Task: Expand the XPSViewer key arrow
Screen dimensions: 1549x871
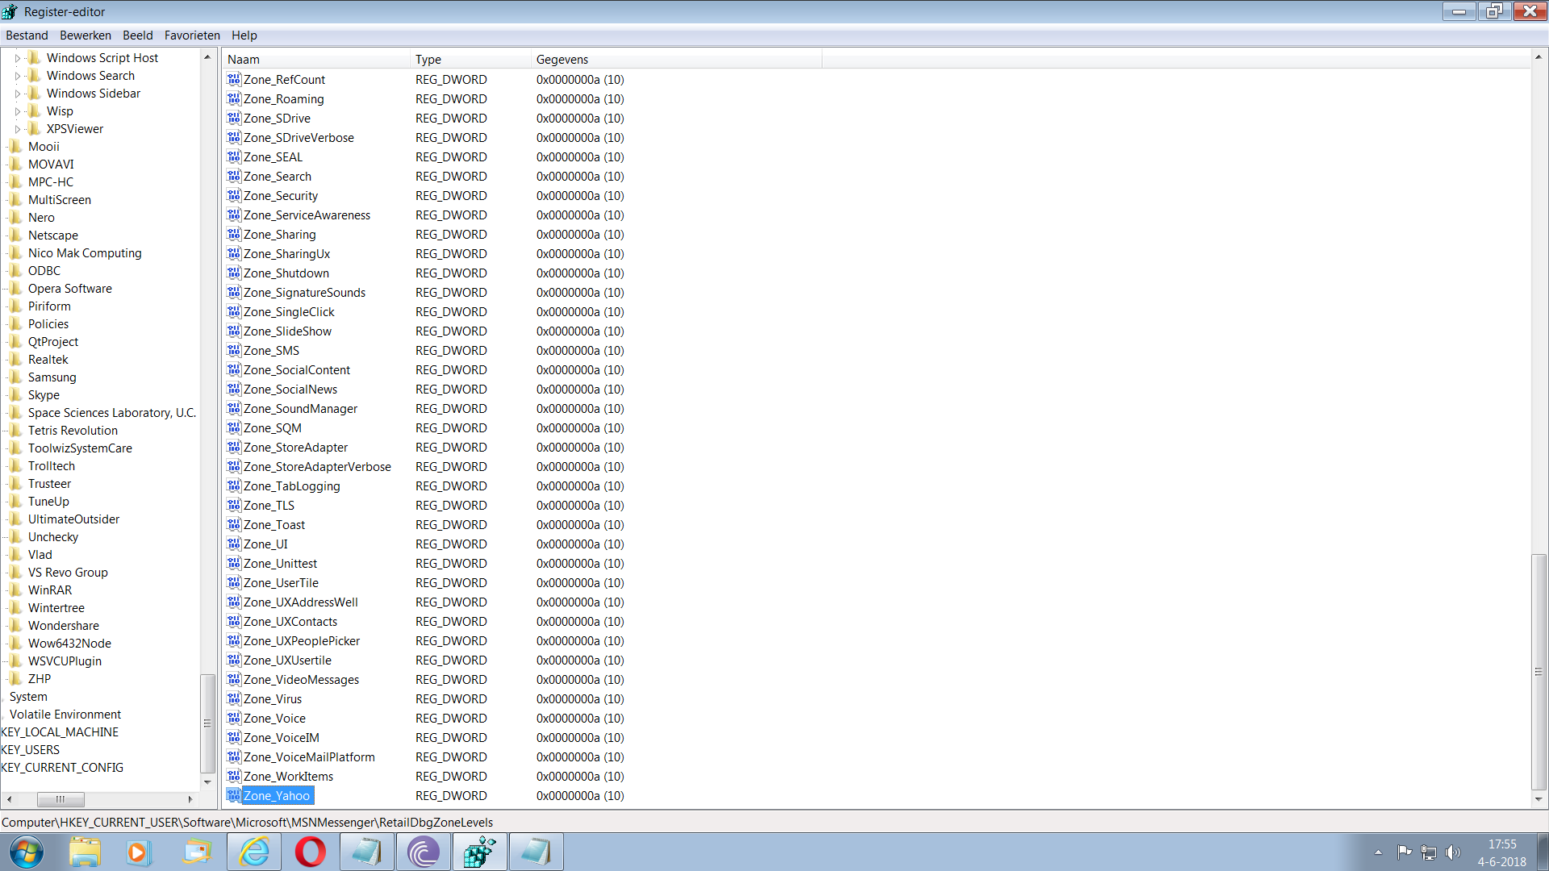Action: tap(18, 129)
